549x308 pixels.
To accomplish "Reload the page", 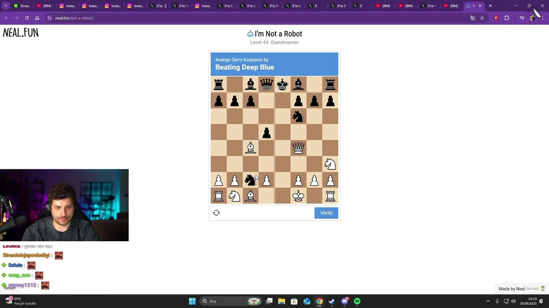I will [x=27, y=18].
